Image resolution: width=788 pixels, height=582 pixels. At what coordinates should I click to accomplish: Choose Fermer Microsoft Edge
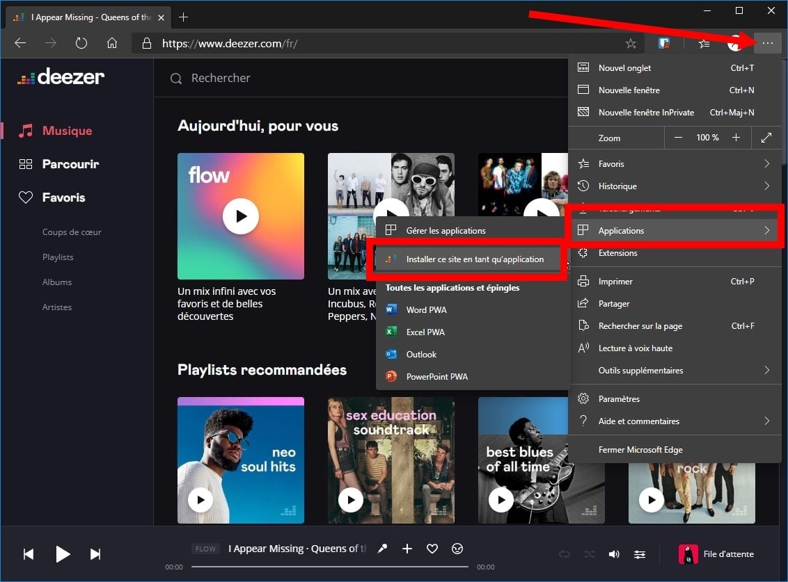click(x=675, y=449)
